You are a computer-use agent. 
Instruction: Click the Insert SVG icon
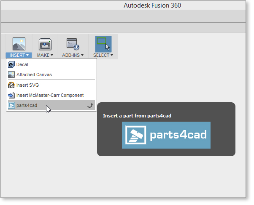coord(11,85)
